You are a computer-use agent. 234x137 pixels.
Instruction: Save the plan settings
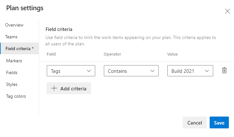[x=219, y=123]
